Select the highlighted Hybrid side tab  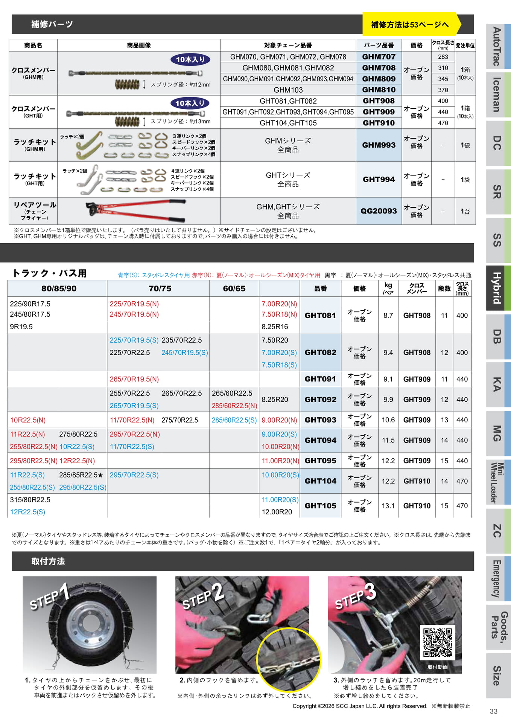pyautogui.click(x=498, y=288)
